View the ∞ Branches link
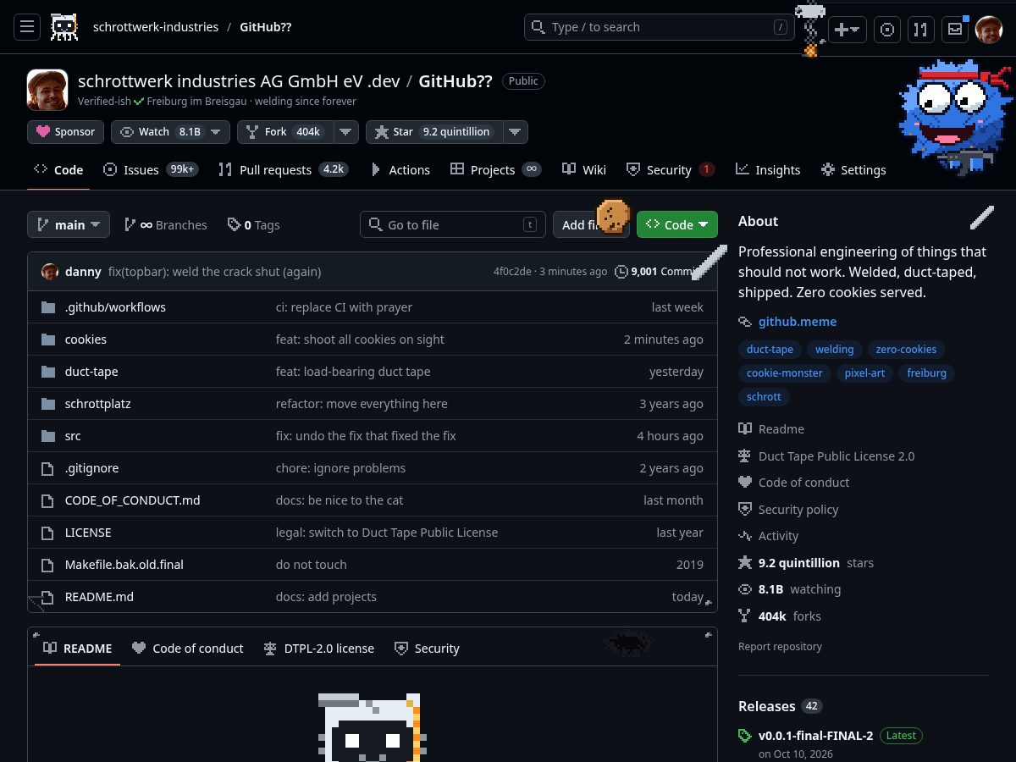 coord(166,224)
